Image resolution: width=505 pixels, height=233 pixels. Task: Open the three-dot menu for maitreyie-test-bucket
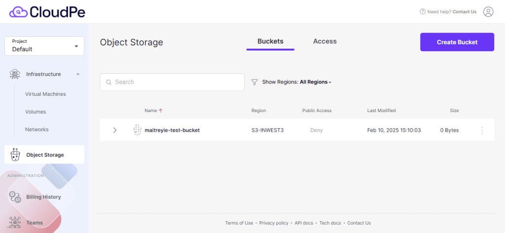click(482, 130)
